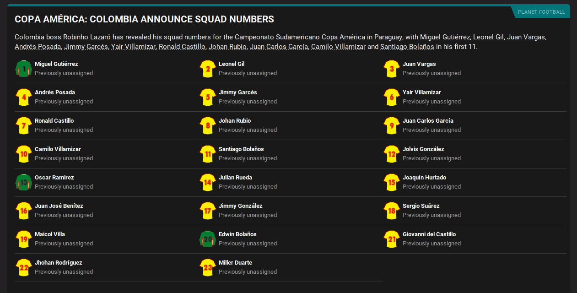Click the yellow number 18 shirt icon
Viewport: 577px width, 293px height.
(392, 211)
